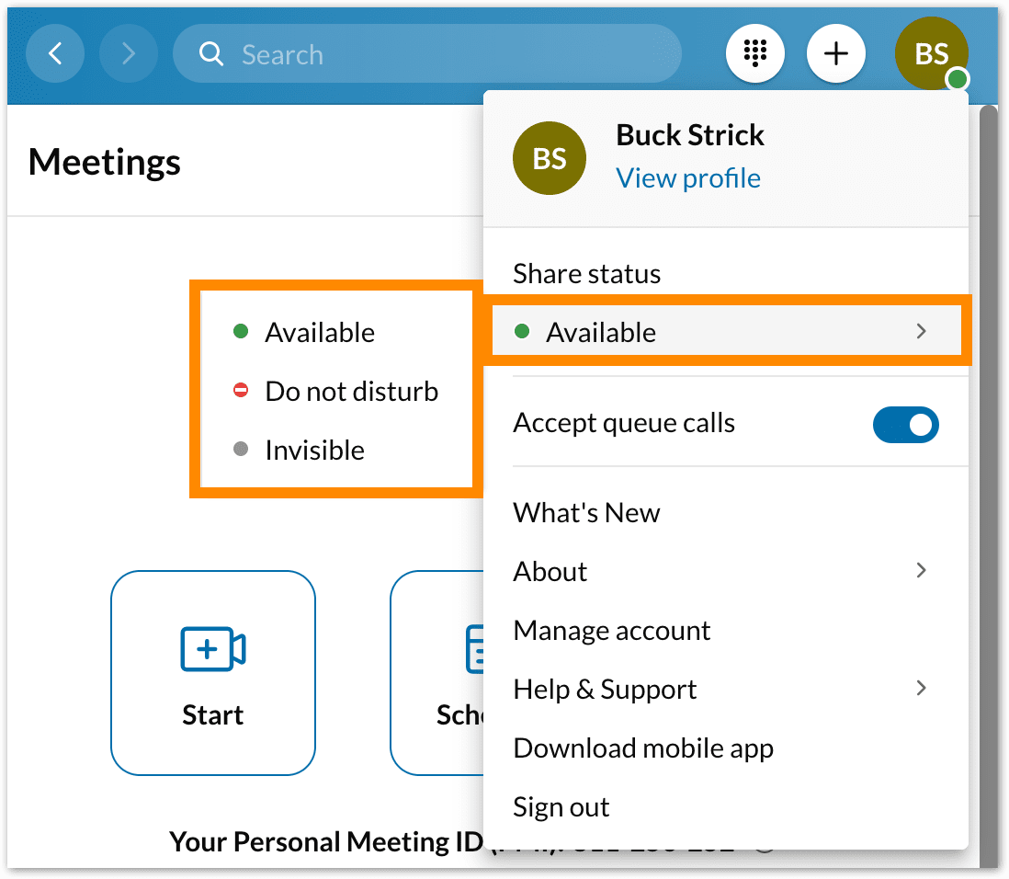Click the Start video meeting icon

(x=212, y=648)
